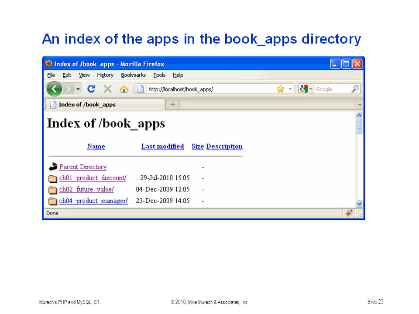This screenshot has width=419, height=314.
Task: Open a new tab with the plus button
Action: coord(173,104)
